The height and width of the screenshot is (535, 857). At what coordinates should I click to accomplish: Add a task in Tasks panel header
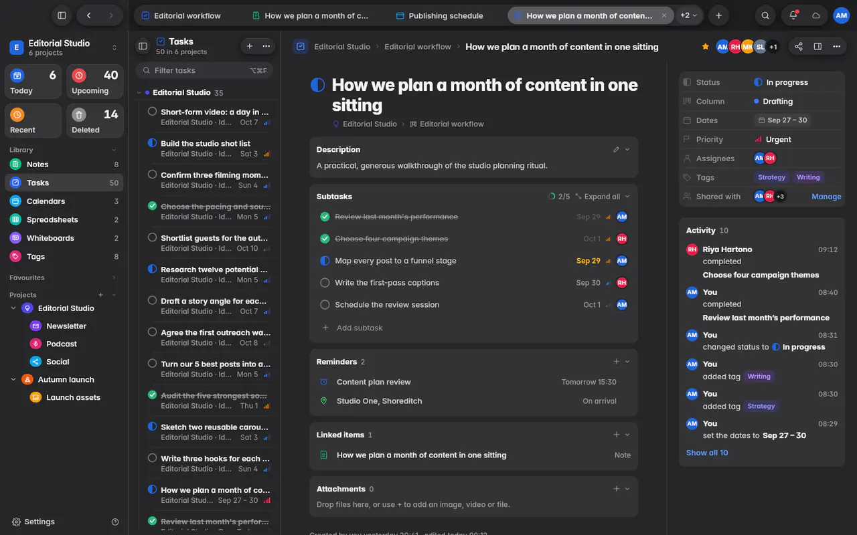pos(250,46)
